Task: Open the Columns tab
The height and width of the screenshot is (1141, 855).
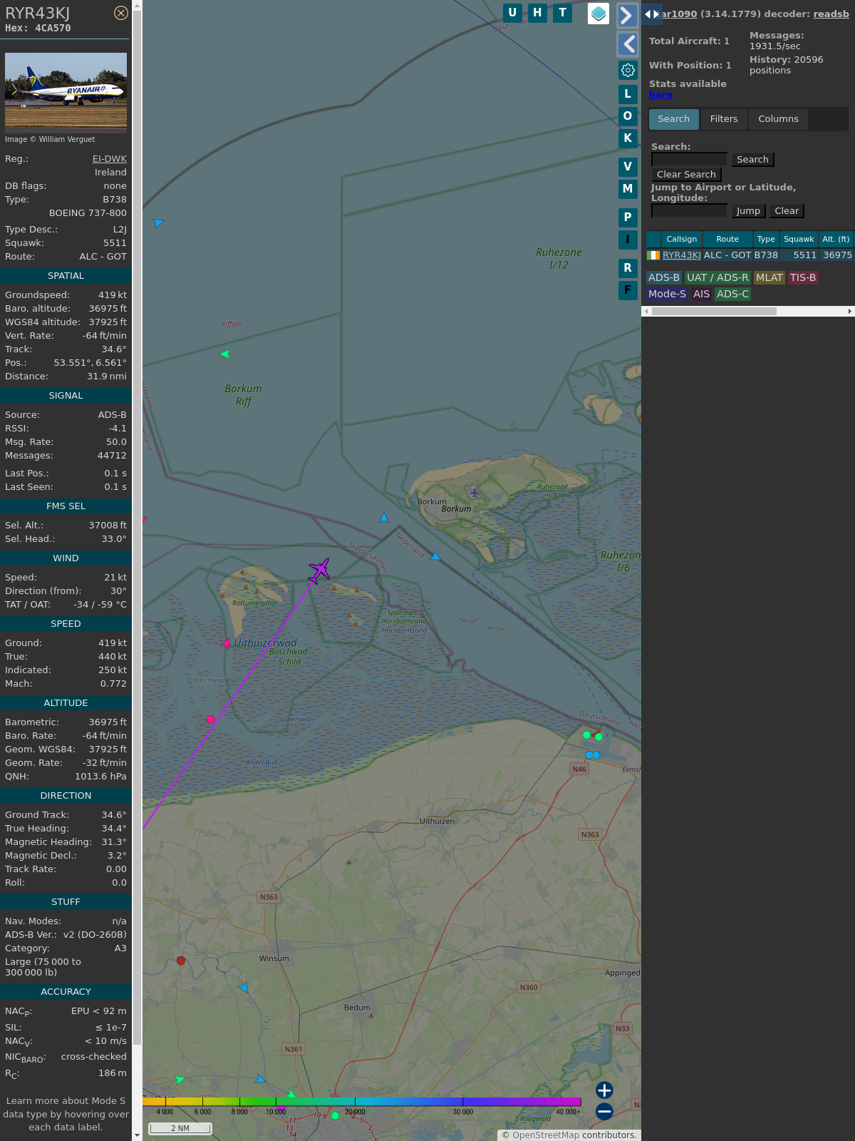Action: click(x=778, y=119)
